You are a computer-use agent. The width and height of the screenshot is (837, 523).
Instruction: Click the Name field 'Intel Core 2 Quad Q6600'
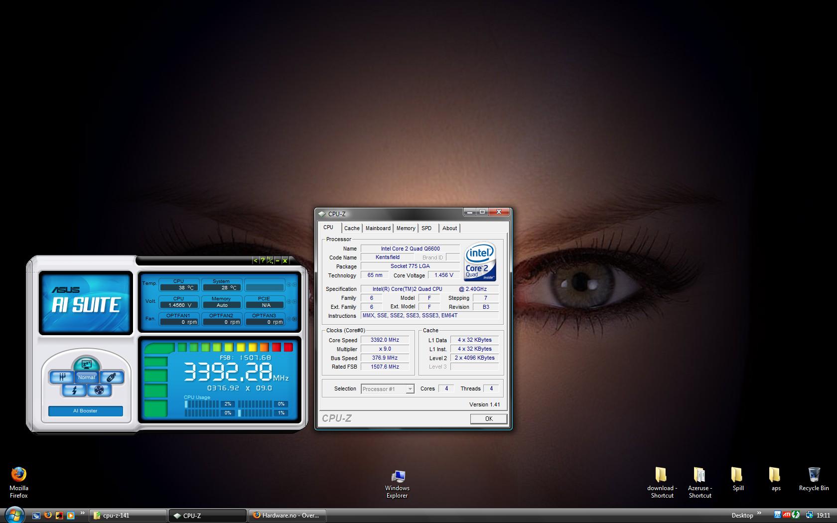410,249
